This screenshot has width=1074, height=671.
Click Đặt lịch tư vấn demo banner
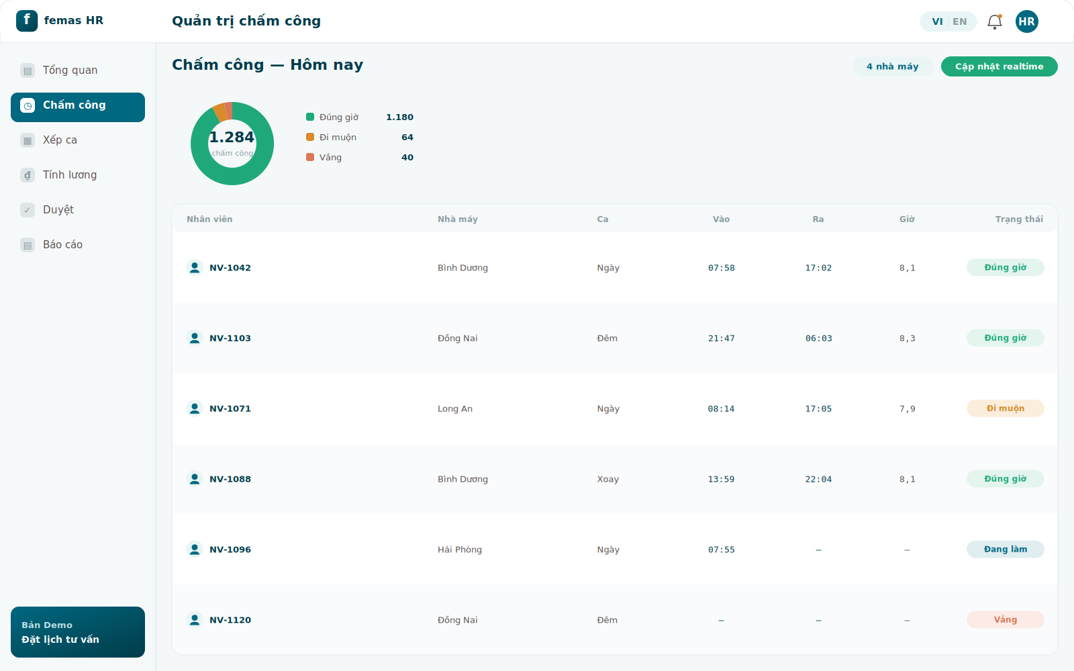click(78, 632)
